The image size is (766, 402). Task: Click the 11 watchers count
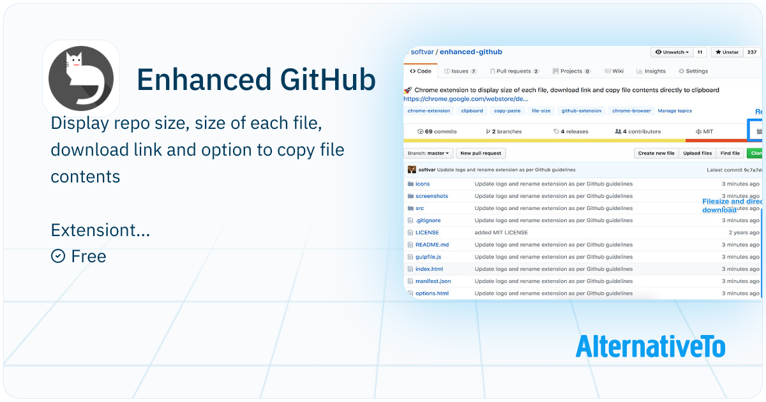coord(700,52)
